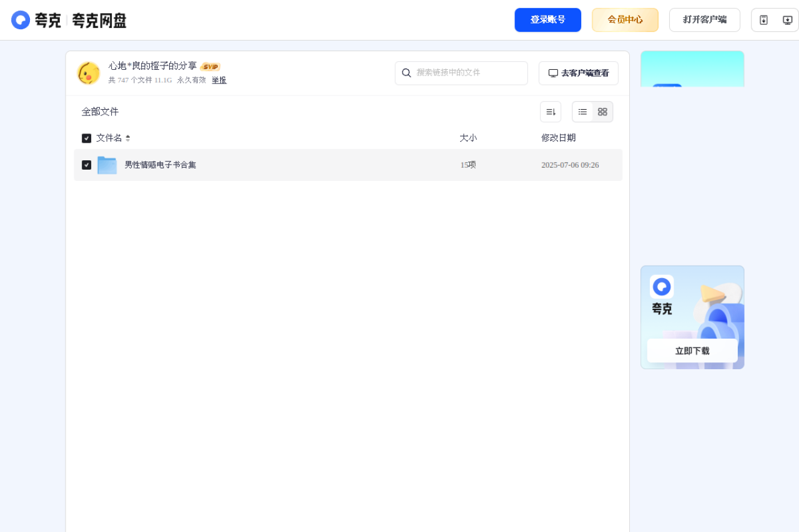Click the Quark logo in the header

(x=21, y=19)
